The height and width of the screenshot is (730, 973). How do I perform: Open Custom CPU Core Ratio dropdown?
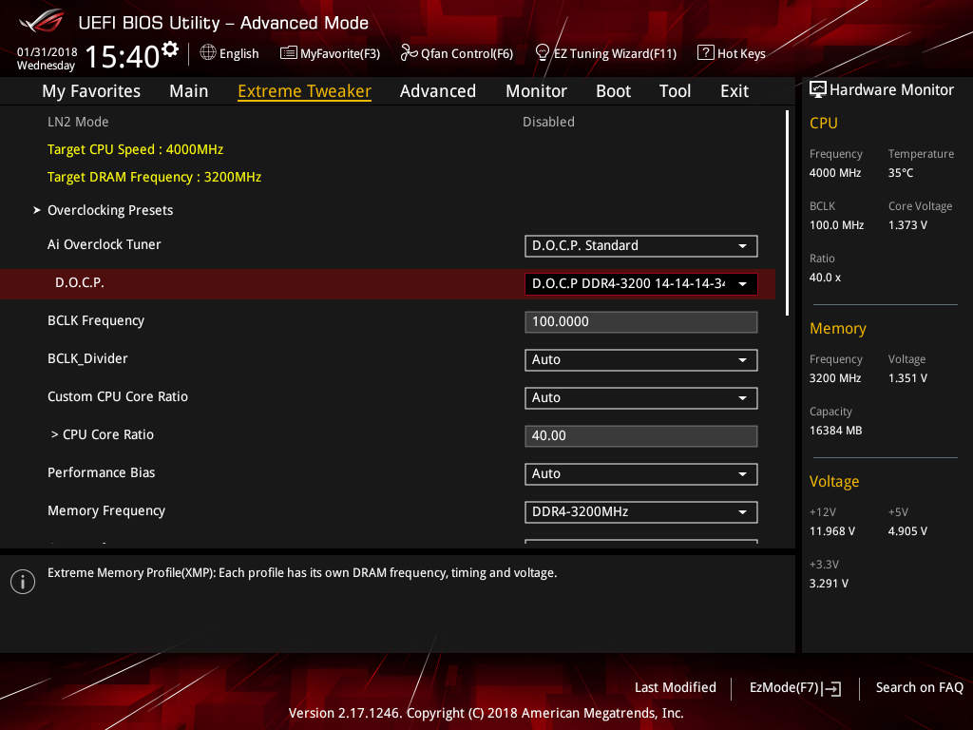point(641,398)
